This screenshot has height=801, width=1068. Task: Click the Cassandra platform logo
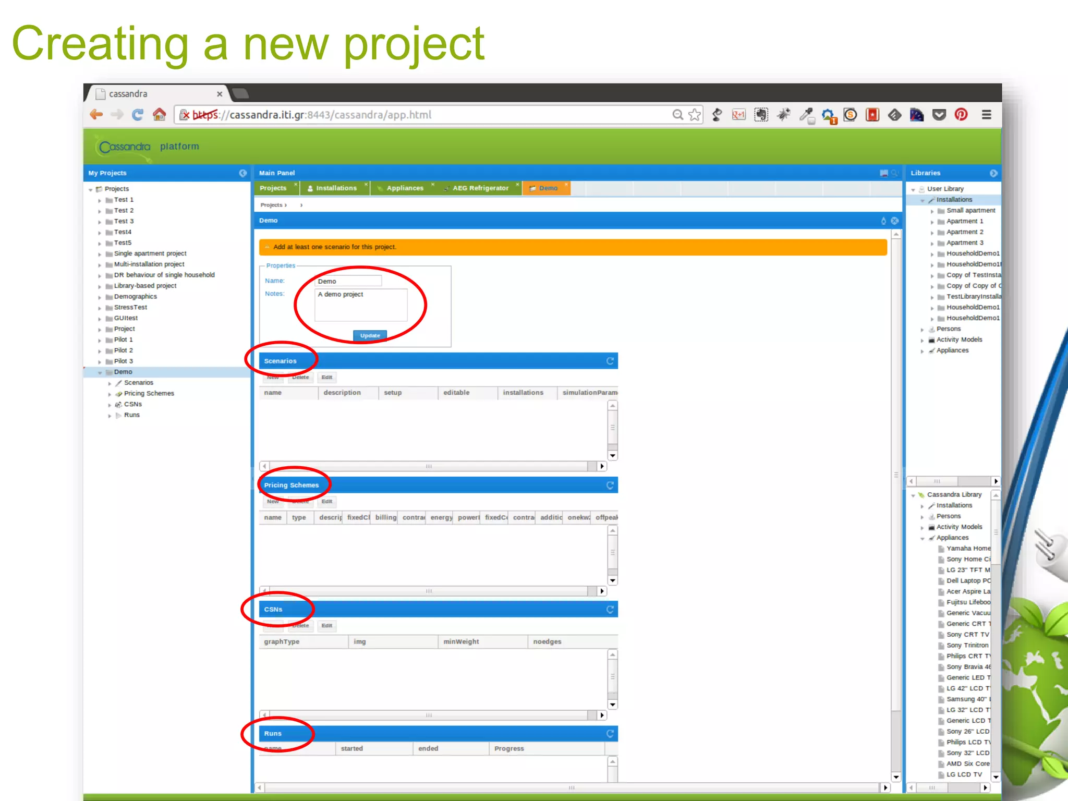[x=125, y=147]
